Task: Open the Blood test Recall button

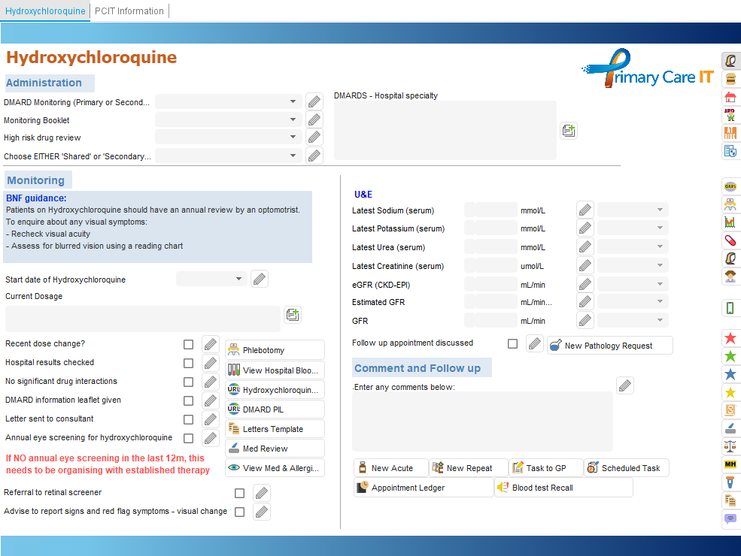Action: pyautogui.click(x=563, y=488)
